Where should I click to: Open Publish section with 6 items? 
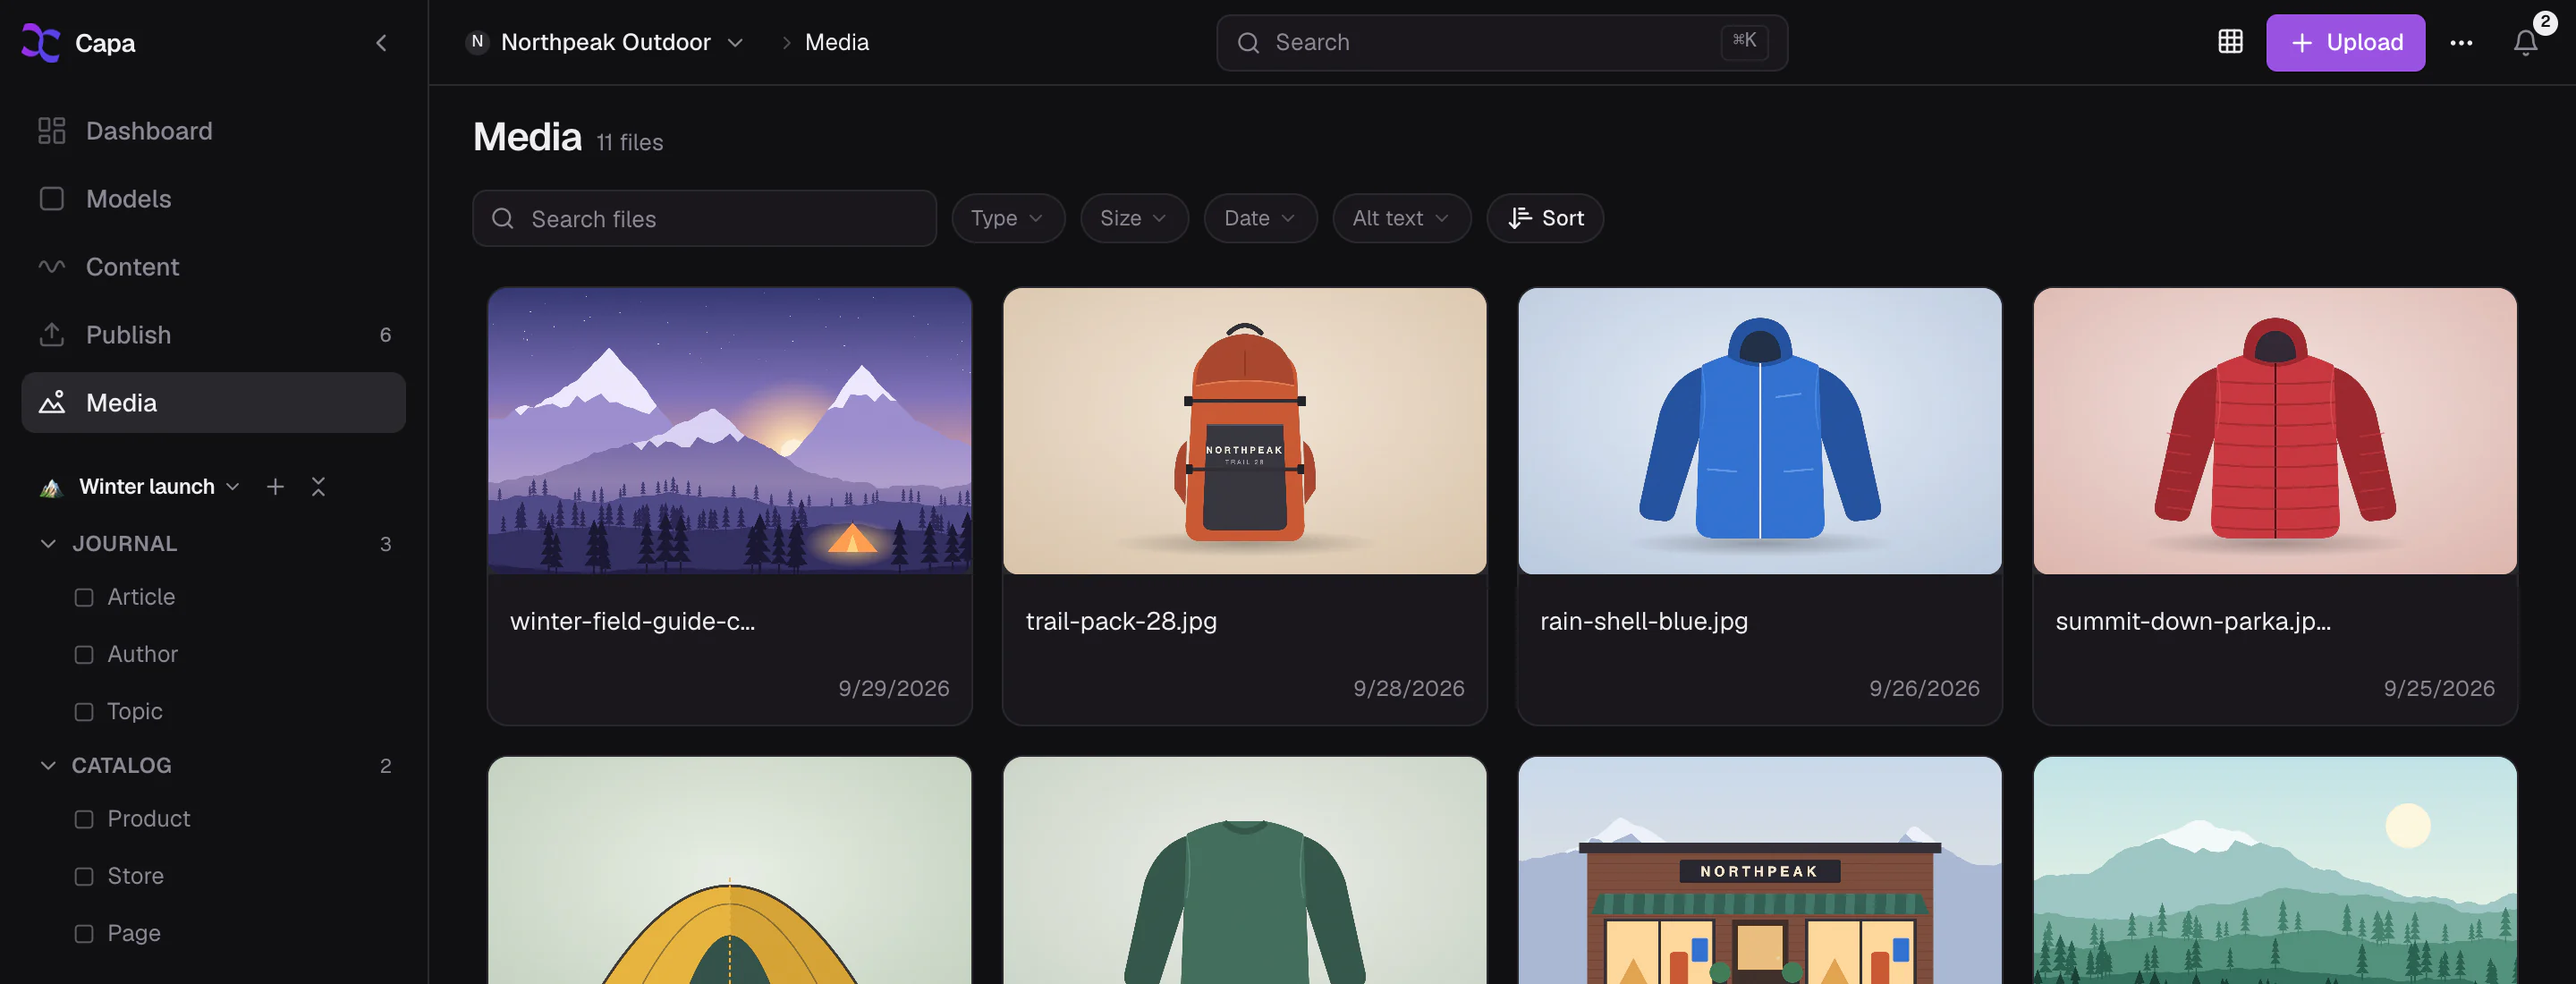(213, 335)
